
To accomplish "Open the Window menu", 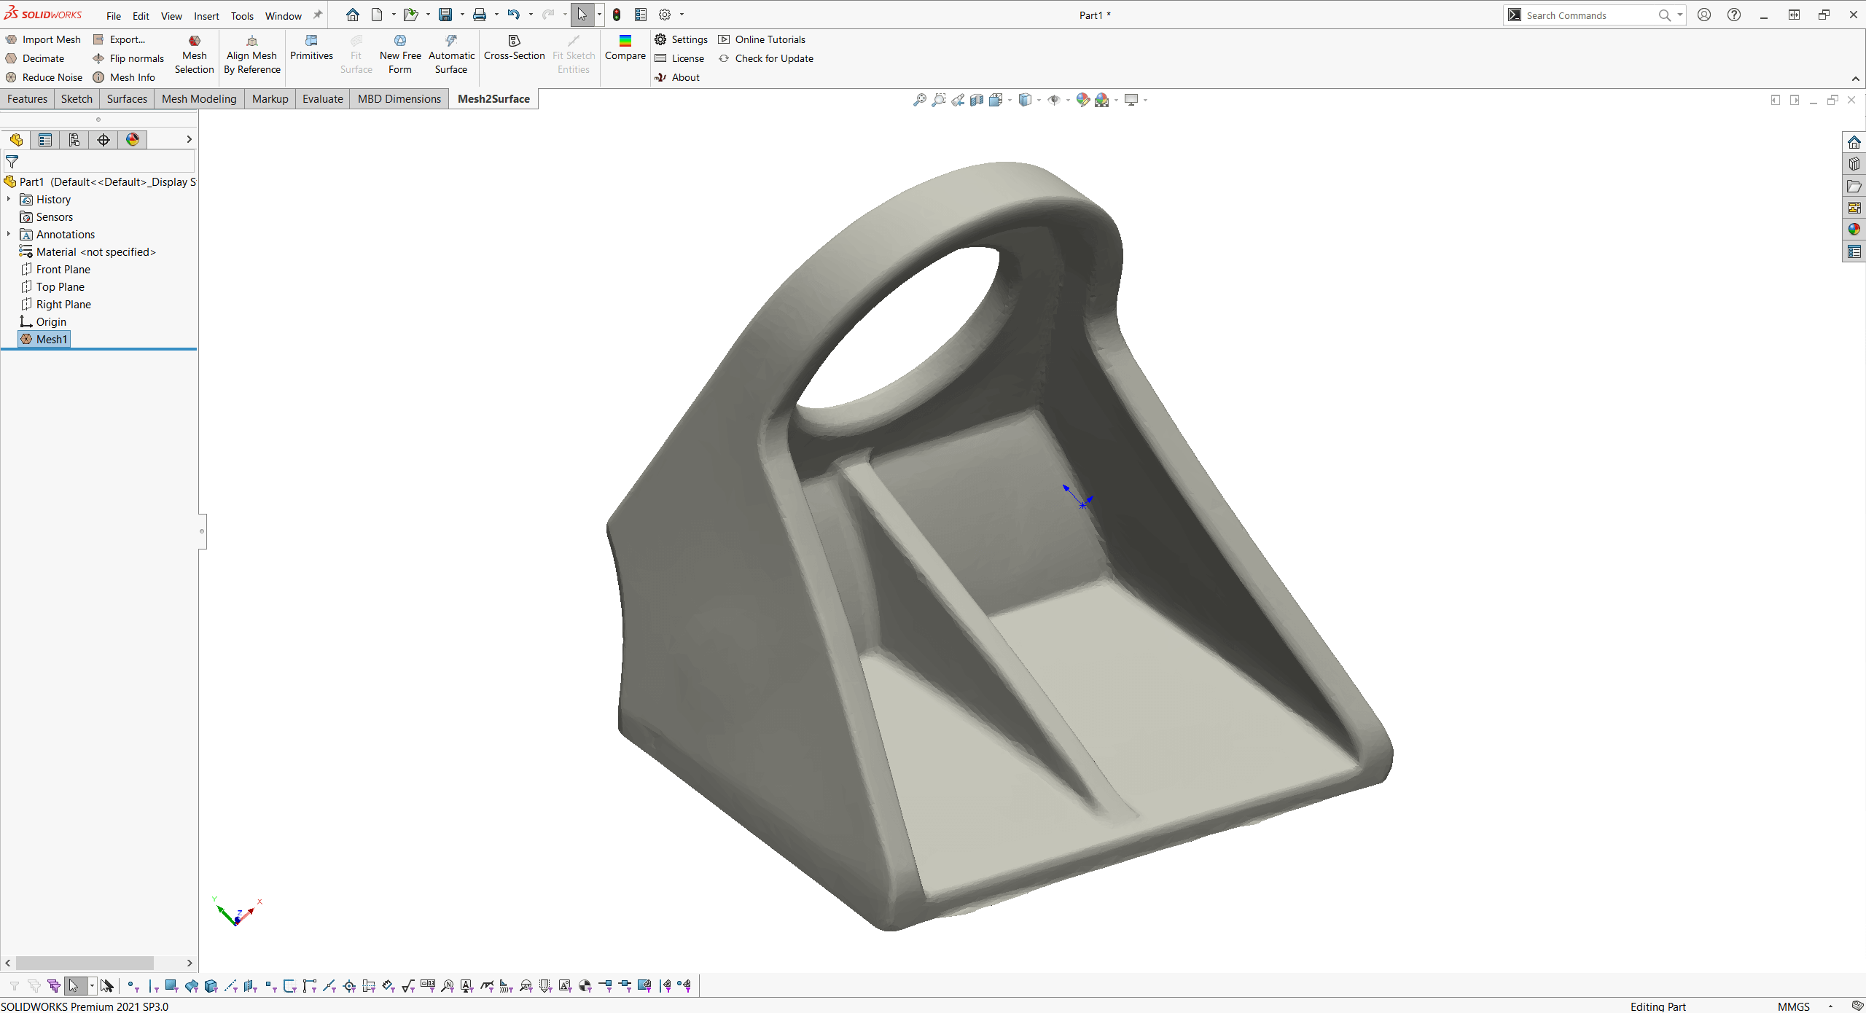I will click(283, 15).
